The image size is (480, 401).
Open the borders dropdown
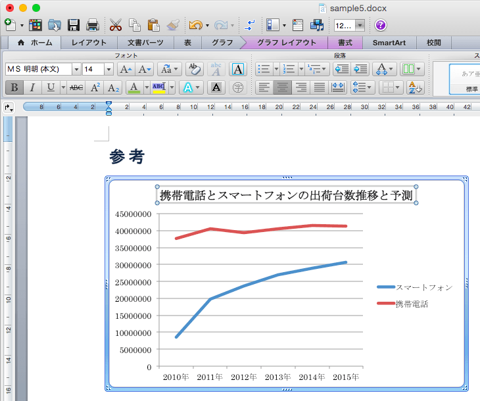(391, 87)
